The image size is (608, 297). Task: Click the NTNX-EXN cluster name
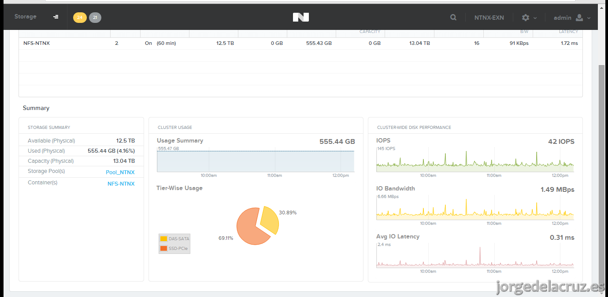489,18
